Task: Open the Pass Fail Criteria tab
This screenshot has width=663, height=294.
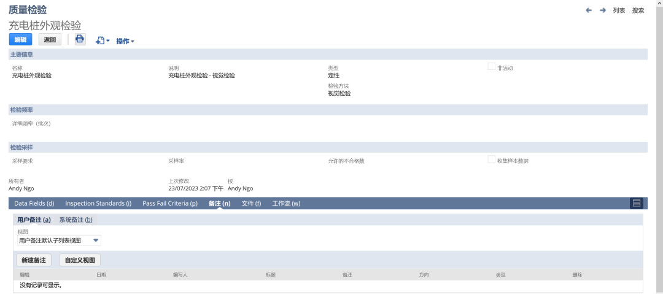Action: (170, 204)
